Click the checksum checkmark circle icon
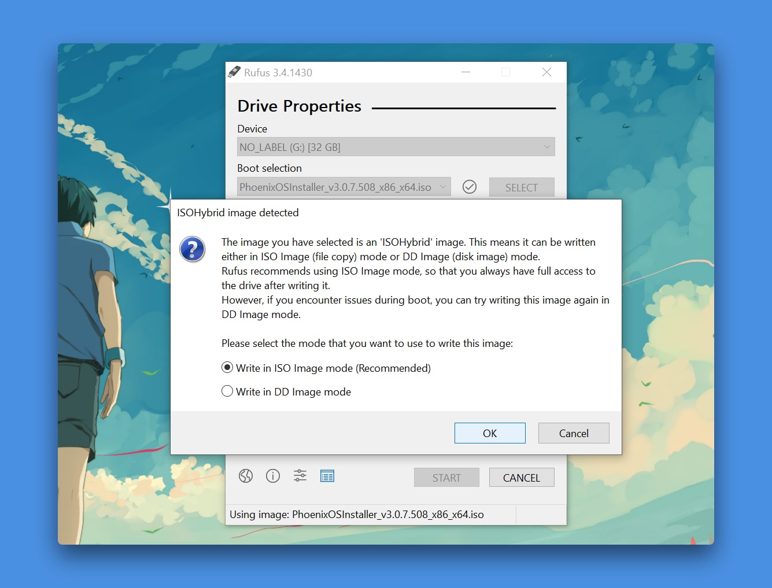The image size is (772, 588). (x=470, y=187)
